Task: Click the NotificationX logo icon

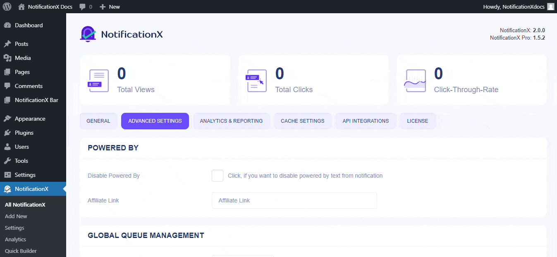Action: tap(87, 34)
